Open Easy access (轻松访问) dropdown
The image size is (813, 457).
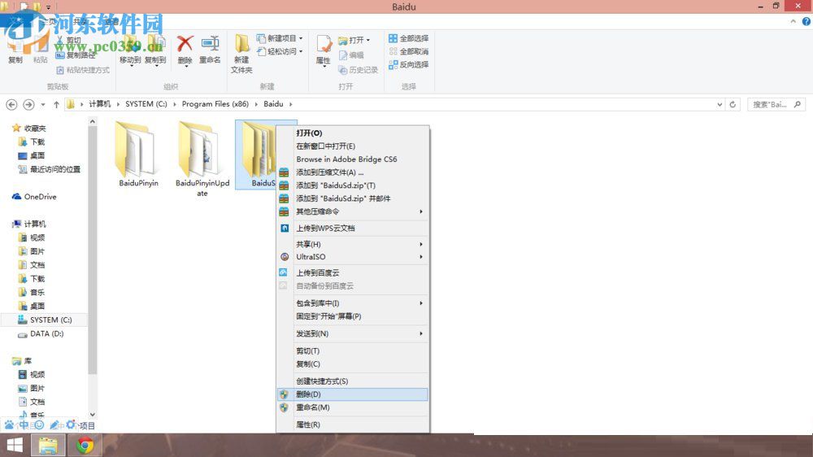coord(280,51)
